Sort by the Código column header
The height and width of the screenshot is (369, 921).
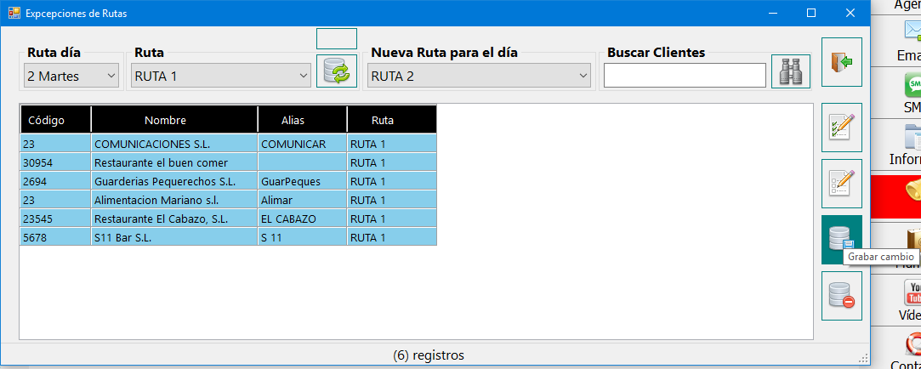(55, 120)
